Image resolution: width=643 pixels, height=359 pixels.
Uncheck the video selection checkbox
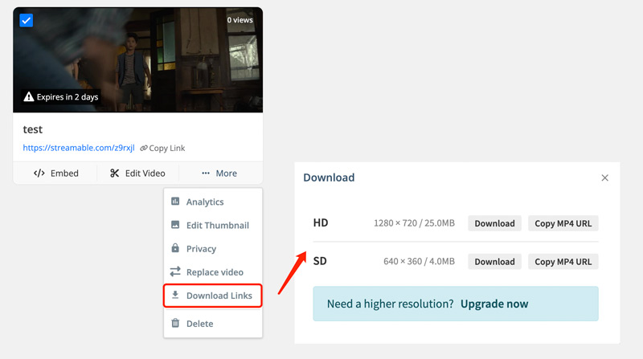tap(27, 20)
